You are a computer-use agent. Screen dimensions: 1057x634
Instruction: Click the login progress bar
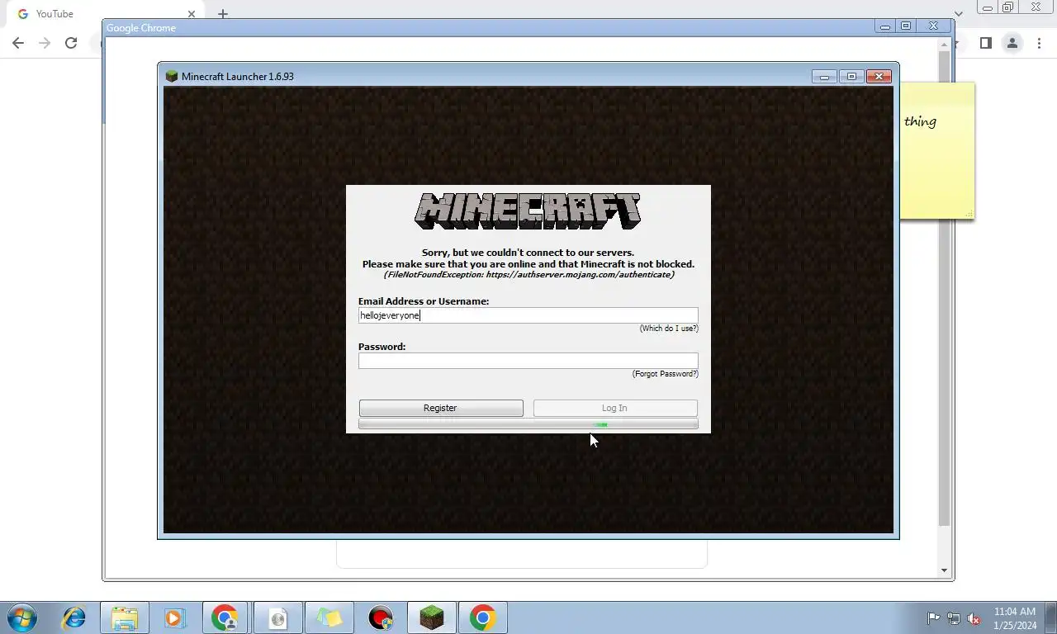(x=528, y=424)
